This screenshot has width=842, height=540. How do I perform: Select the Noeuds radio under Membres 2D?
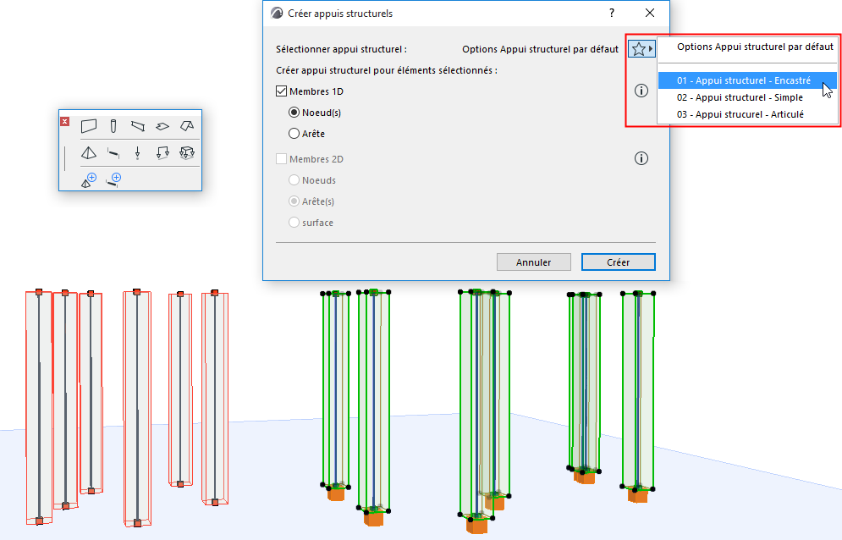(x=294, y=180)
